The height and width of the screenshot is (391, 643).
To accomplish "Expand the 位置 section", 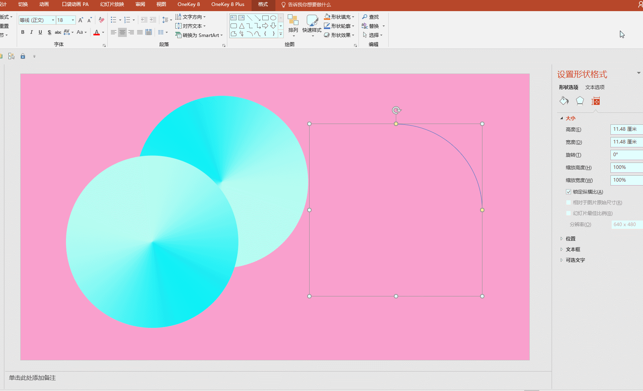I will point(570,239).
